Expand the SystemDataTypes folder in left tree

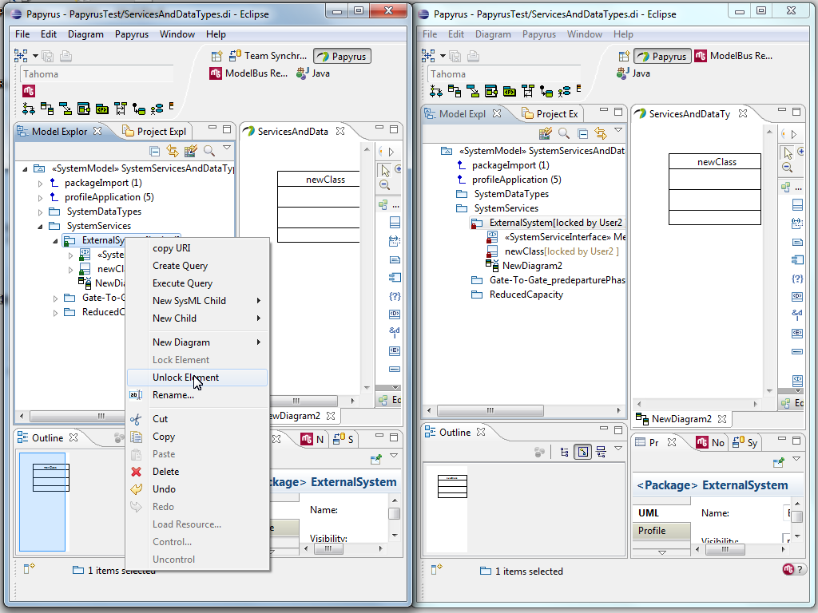pos(40,212)
